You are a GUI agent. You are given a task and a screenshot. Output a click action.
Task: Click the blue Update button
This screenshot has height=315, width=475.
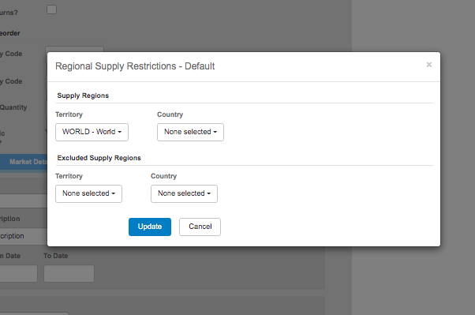(x=150, y=227)
